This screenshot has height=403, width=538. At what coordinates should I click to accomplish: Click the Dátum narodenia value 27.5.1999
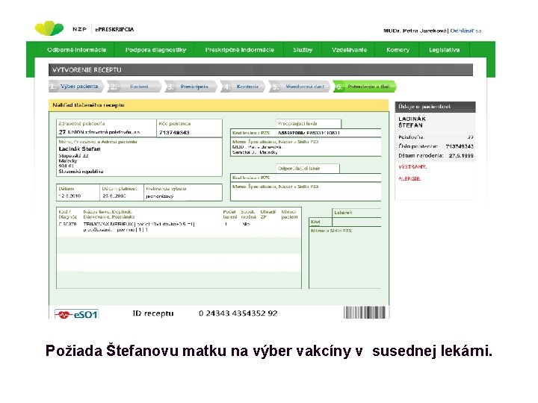click(461, 155)
